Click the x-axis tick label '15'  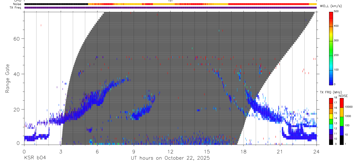tap(207, 152)
